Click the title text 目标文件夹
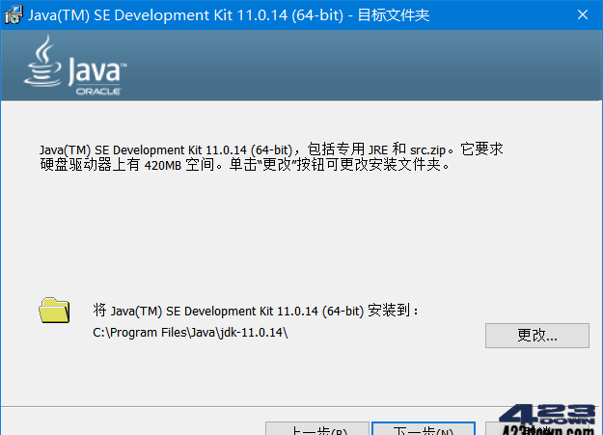The image size is (603, 435). coord(394,15)
